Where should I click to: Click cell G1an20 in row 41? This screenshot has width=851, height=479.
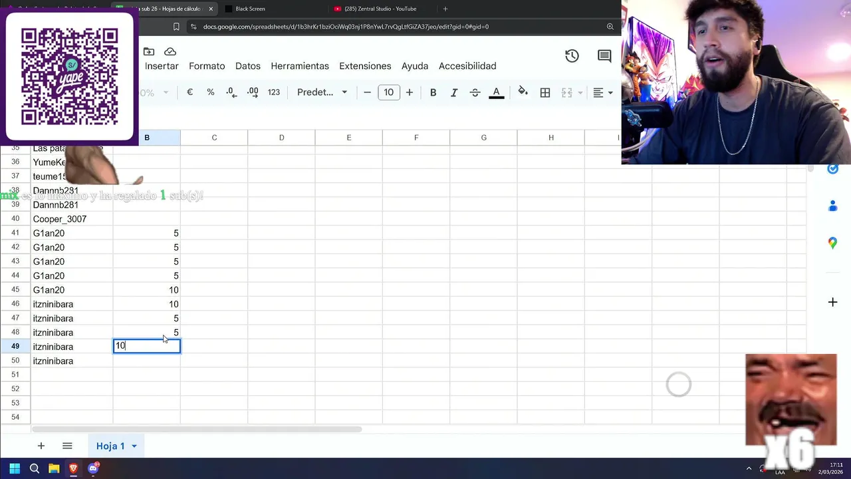point(72,233)
